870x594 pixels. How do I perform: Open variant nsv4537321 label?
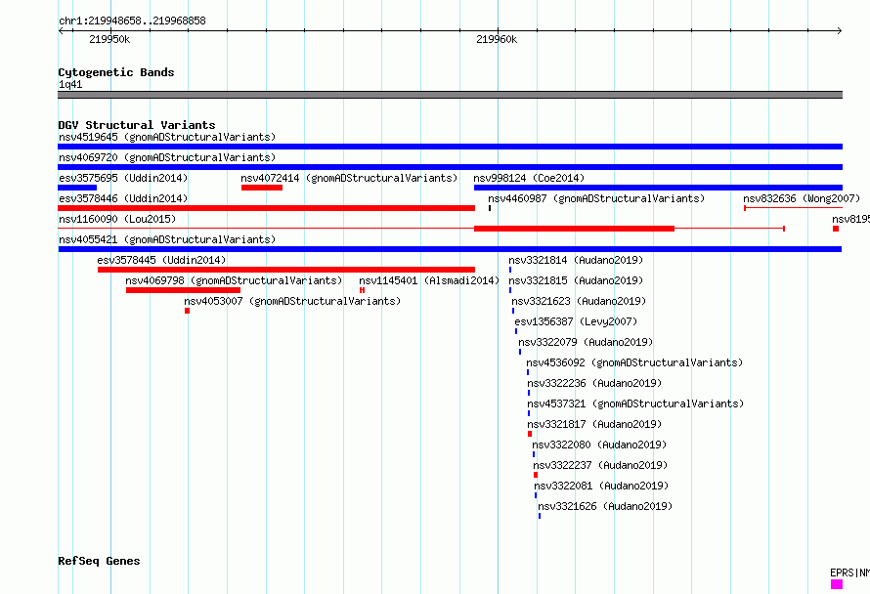click(x=635, y=403)
